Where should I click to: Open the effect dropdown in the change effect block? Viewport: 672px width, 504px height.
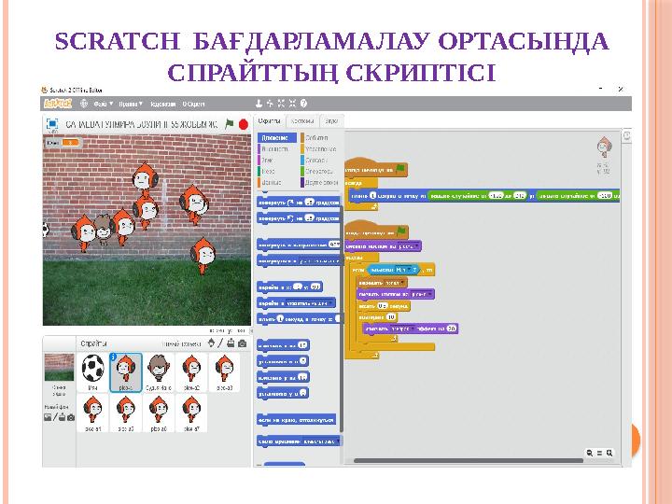(401, 329)
